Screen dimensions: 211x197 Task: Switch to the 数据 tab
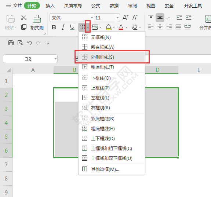click(x=114, y=6)
